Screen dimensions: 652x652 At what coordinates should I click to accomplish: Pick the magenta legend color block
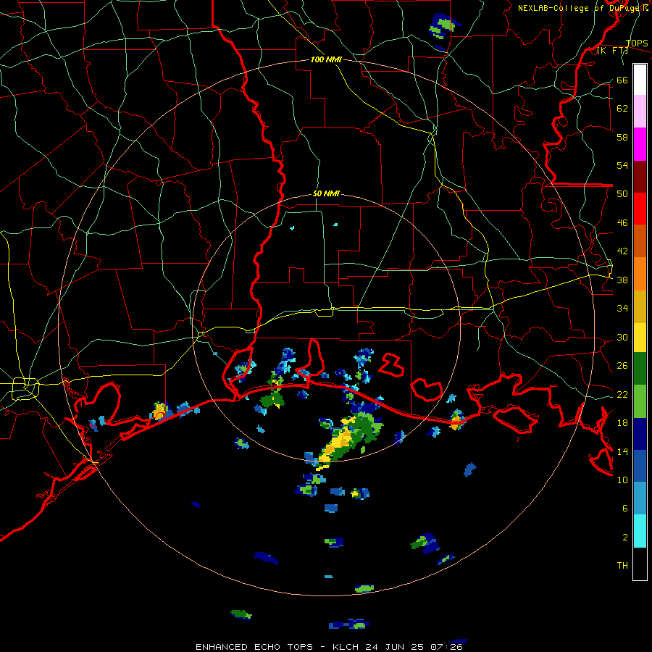640,144
